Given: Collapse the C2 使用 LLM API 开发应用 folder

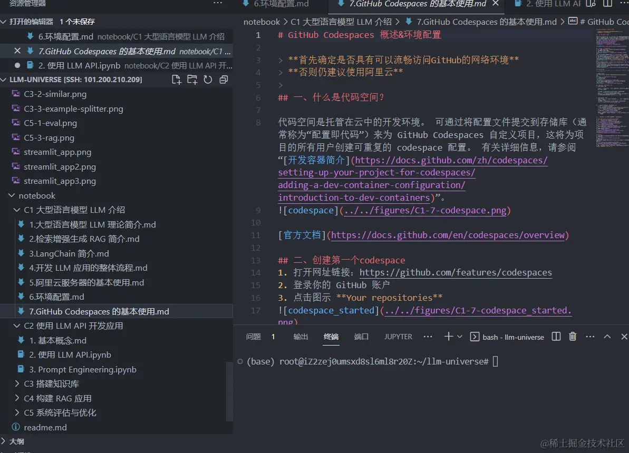Looking at the screenshot, I should (17, 326).
